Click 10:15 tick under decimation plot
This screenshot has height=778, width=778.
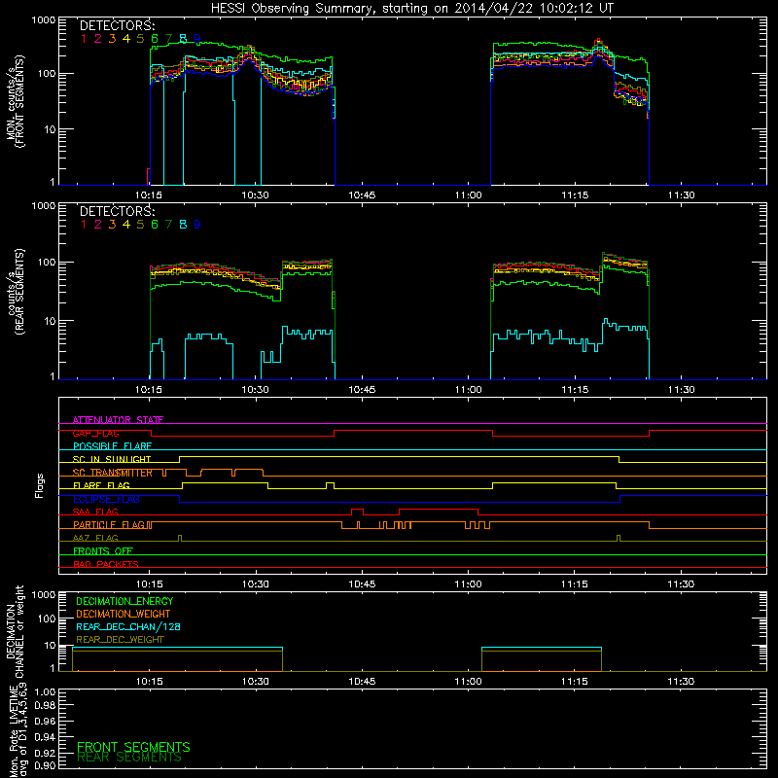(x=149, y=682)
